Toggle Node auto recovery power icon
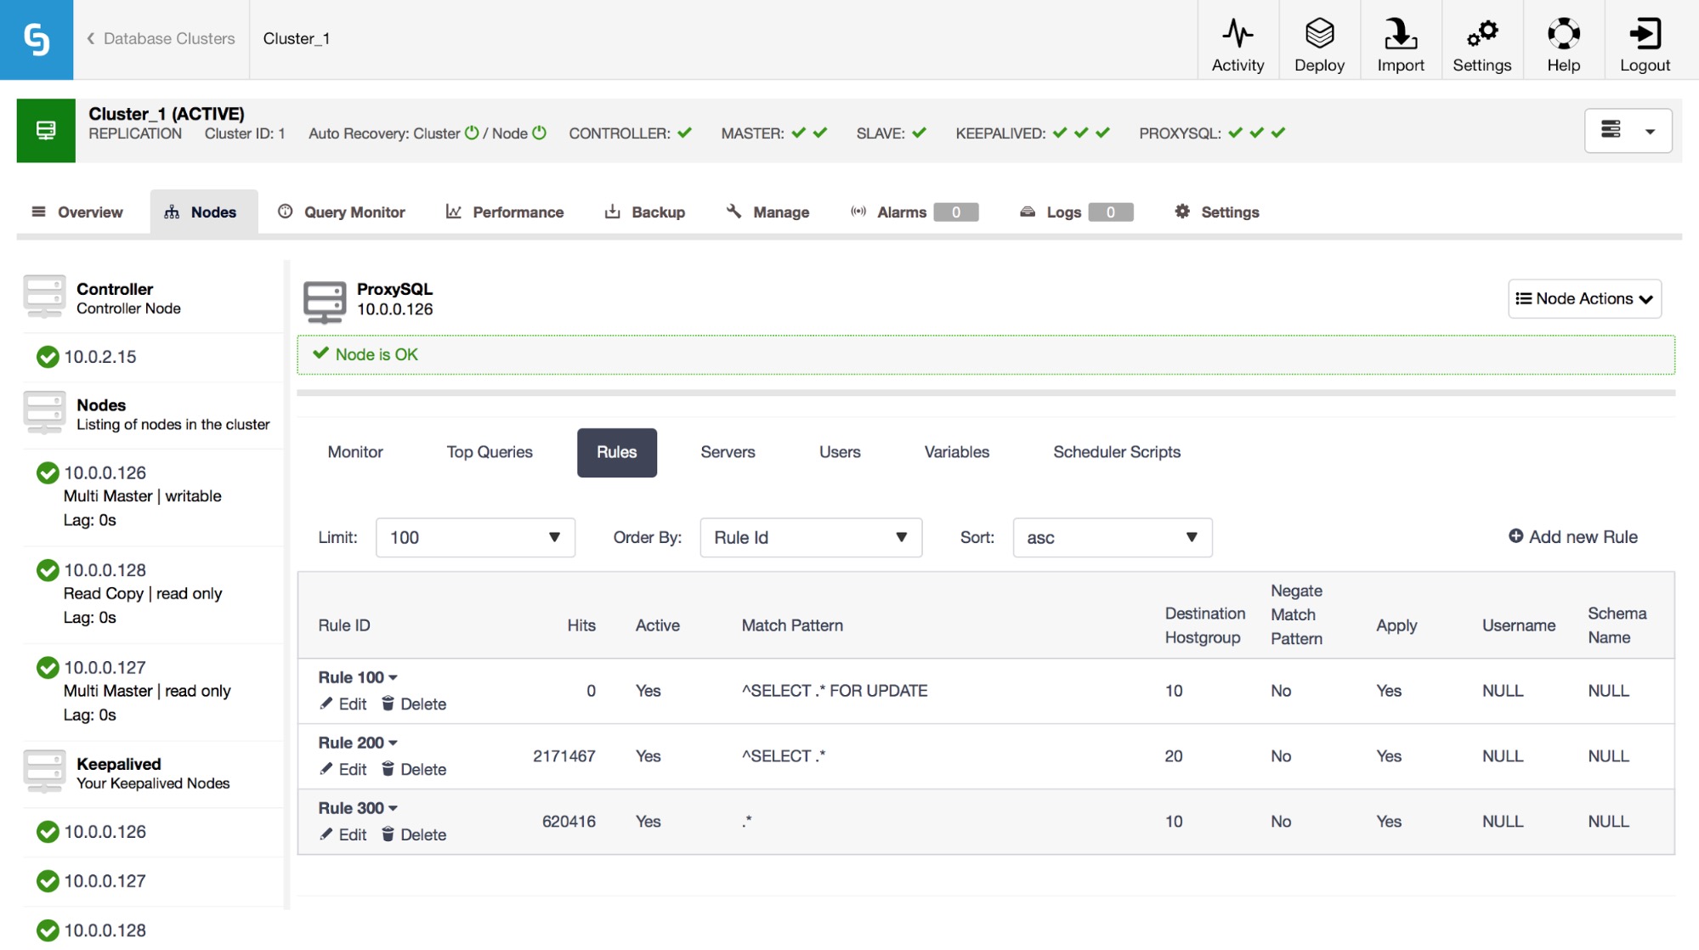 (x=539, y=133)
